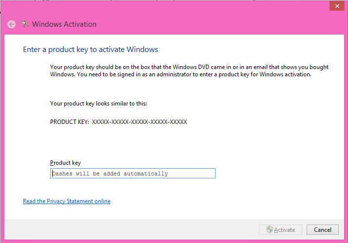
Task: Focus the Product key text box
Action: coord(133,173)
